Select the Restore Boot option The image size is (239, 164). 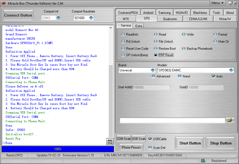(165, 49)
